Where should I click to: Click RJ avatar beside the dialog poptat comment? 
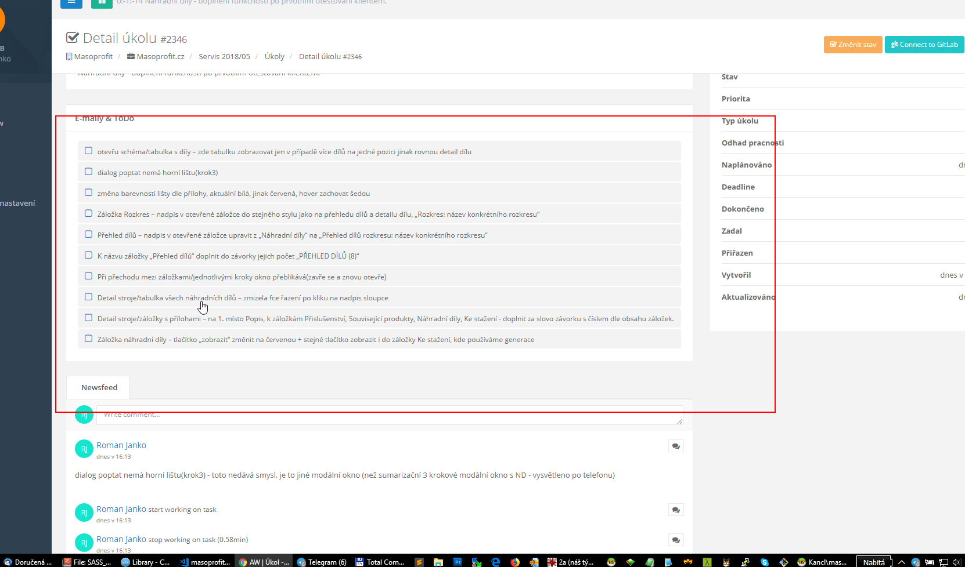point(84,449)
